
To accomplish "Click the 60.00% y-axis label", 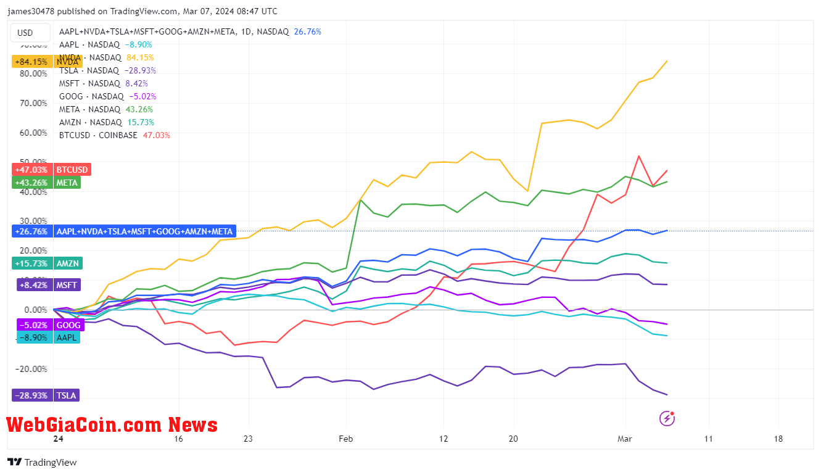I will (x=33, y=133).
